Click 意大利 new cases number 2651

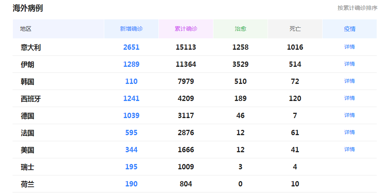tap(131, 47)
